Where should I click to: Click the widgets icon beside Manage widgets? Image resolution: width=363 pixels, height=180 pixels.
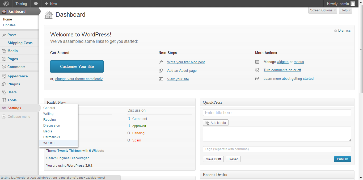point(257,62)
